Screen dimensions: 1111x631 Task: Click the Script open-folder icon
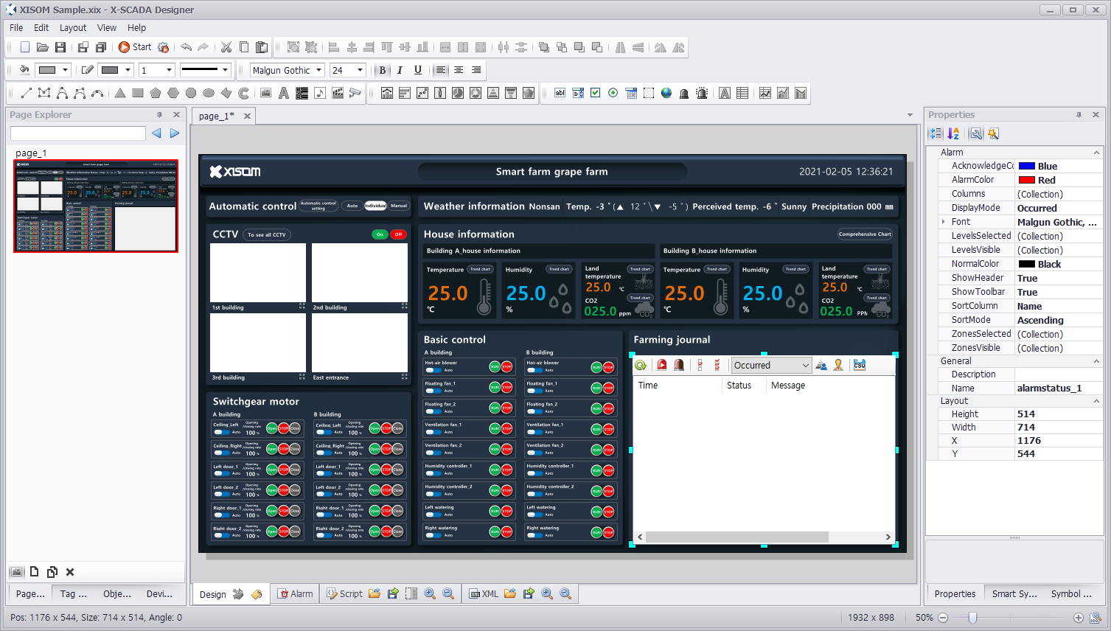[x=375, y=593]
